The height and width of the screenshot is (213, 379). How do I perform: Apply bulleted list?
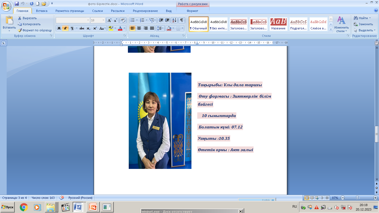point(132,20)
